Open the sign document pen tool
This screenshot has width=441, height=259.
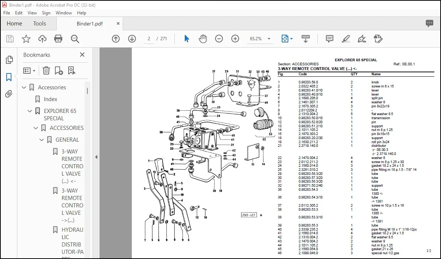point(362,39)
